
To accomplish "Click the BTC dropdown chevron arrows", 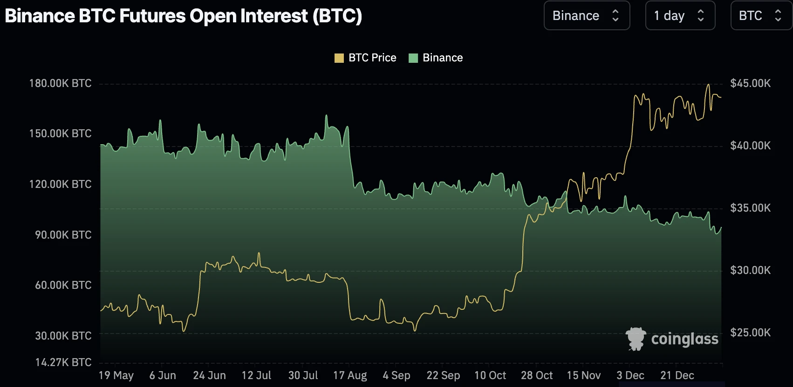I will [x=778, y=16].
